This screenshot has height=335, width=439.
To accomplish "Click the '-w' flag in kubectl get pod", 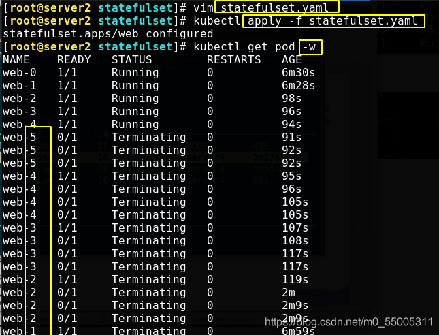I will pyautogui.click(x=310, y=47).
